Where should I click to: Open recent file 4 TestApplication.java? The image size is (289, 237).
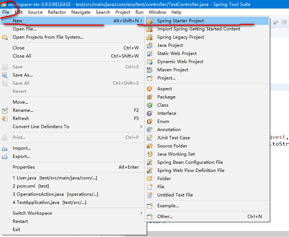click(x=72, y=202)
